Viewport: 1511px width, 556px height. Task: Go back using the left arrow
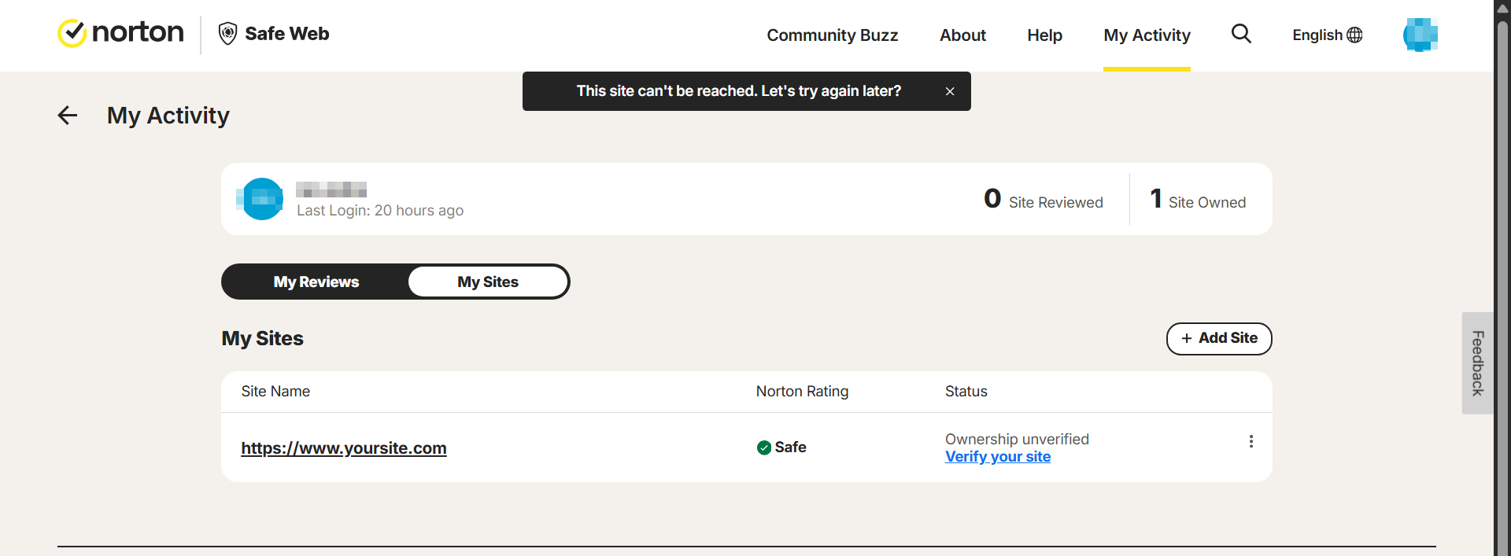click(68, 116)
